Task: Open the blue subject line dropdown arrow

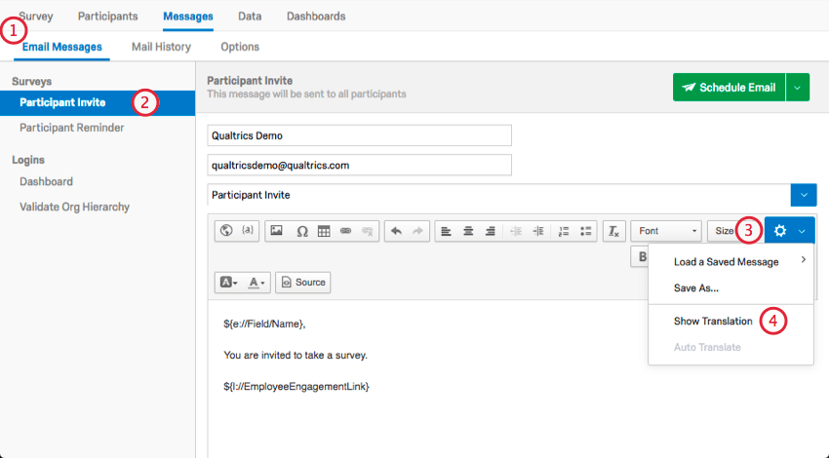Action: click(804, 195)
